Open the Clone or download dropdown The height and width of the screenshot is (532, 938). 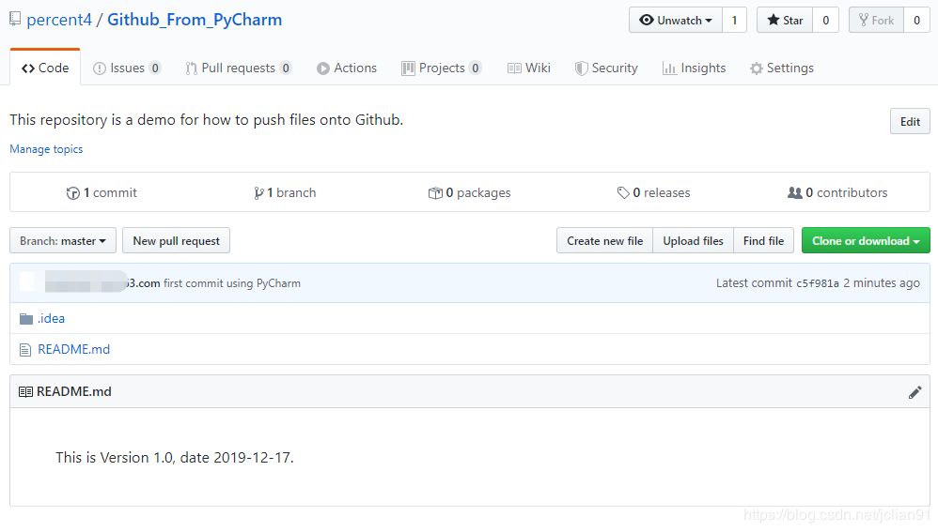865,241
